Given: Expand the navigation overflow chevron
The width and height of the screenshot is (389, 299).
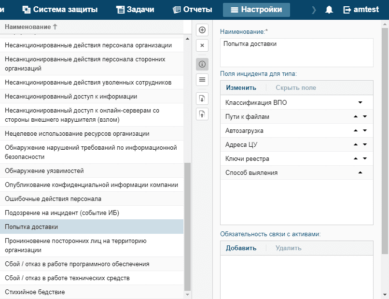Looking at the screenshot, I should [314, 10].
